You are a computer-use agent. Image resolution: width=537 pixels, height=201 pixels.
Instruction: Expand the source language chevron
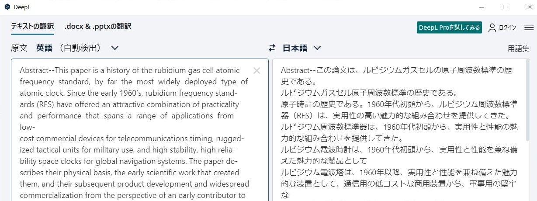(x=115, y=48)
